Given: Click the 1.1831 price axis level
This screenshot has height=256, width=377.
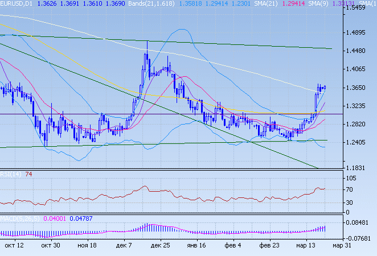Looking at the screenshot, I should click(x=358, y=168).
